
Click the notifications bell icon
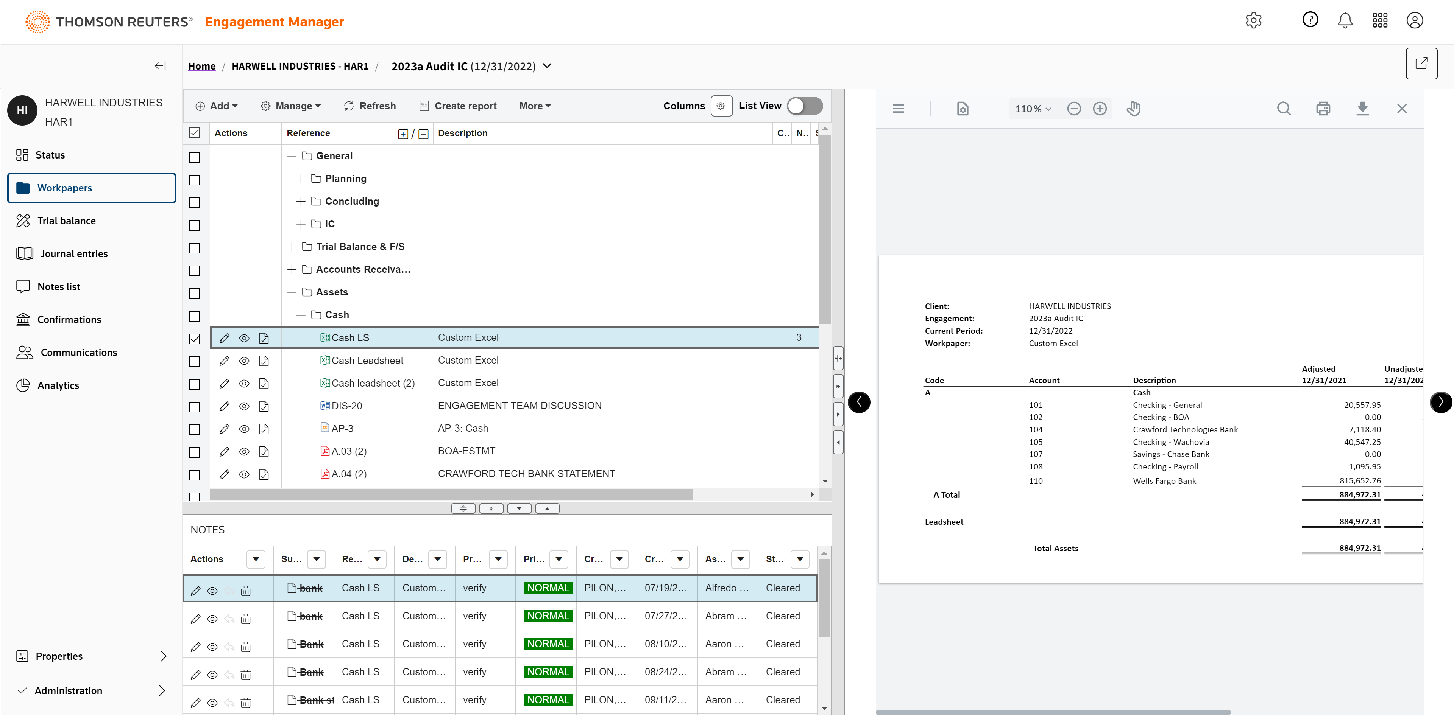[x=1345, y=21]
